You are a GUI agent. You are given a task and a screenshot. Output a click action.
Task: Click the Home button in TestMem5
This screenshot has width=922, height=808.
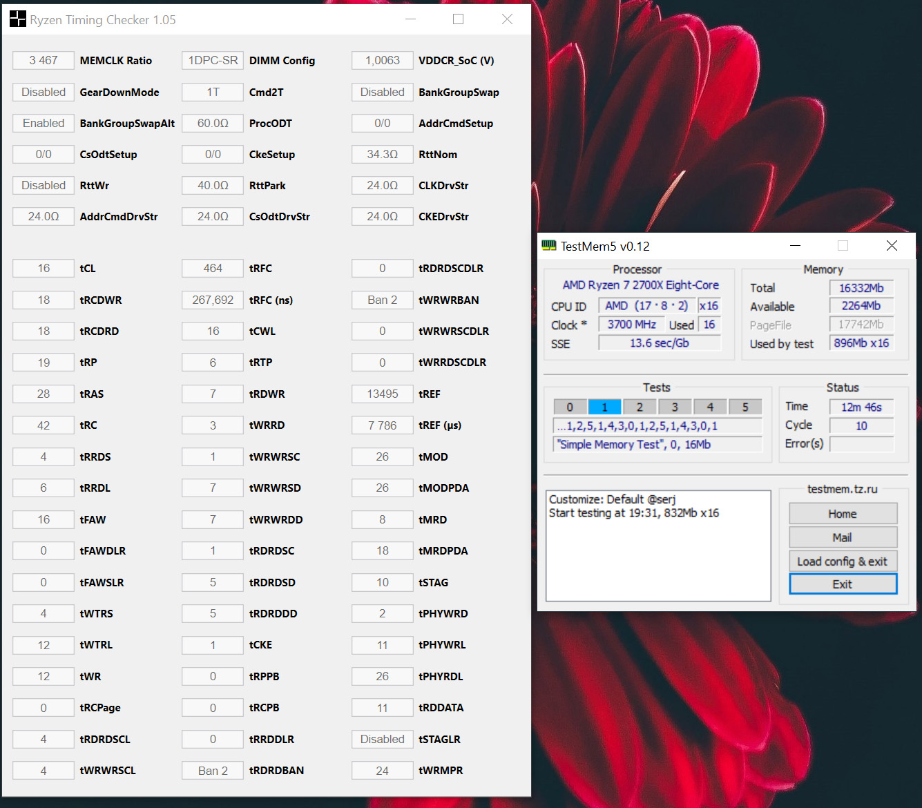pyautogui.click(x=843, y=514)
